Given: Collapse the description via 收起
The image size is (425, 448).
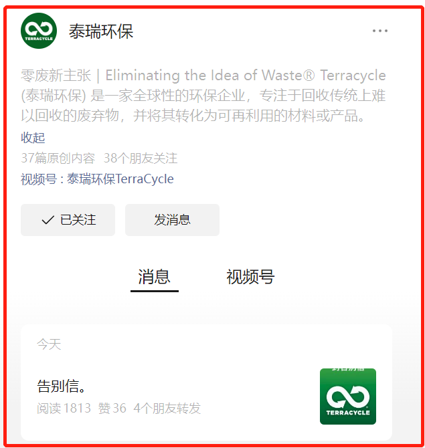Looking at the screenshot, I should (x=33, y=138).
